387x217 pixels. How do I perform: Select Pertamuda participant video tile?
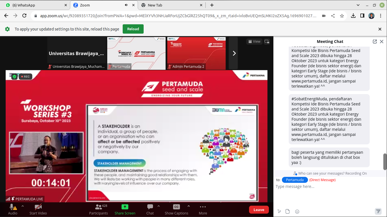[x=136, y=53]
